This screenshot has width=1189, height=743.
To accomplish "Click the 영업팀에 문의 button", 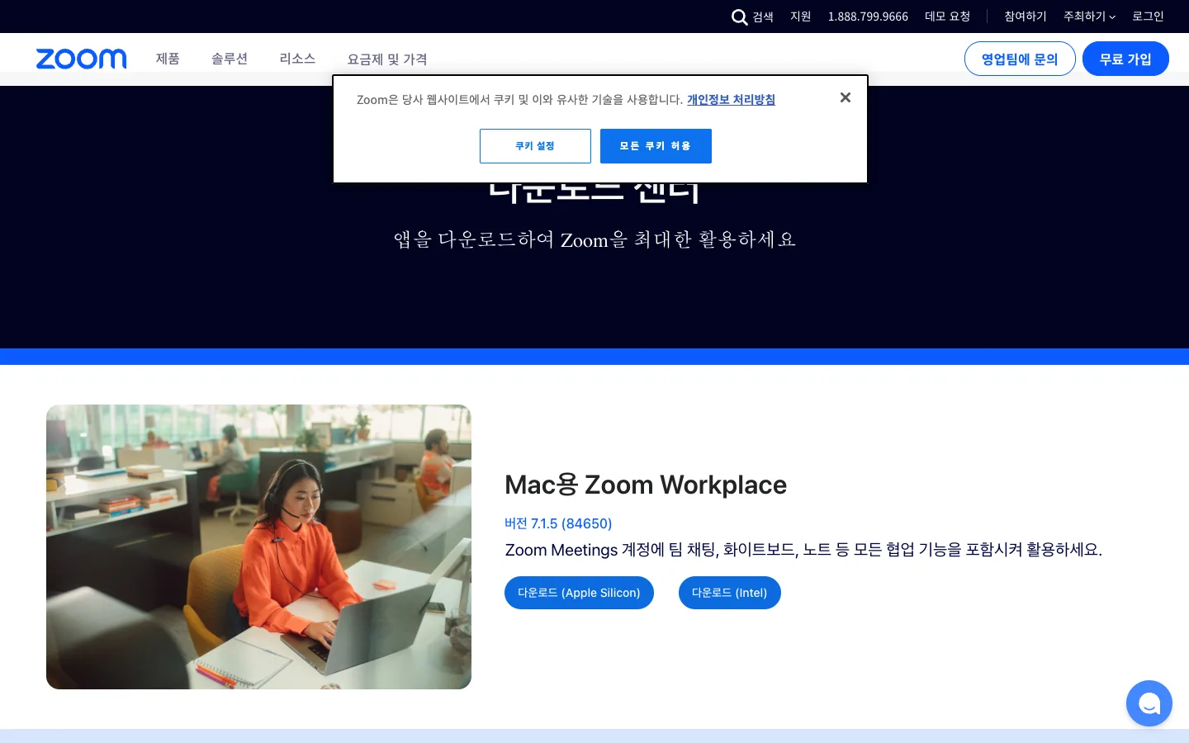I will coord(1020,59).
